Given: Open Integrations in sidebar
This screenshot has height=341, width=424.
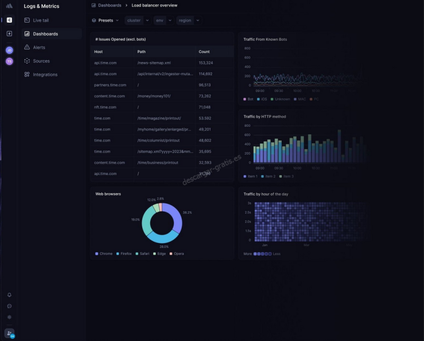Looking at the screenshot, I should click(45, 74).
